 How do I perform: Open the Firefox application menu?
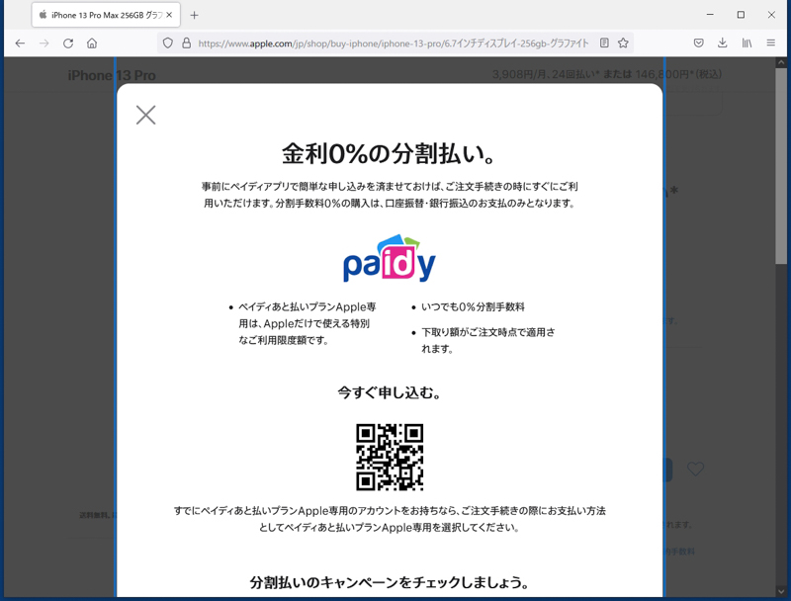[x=771, y=43]
